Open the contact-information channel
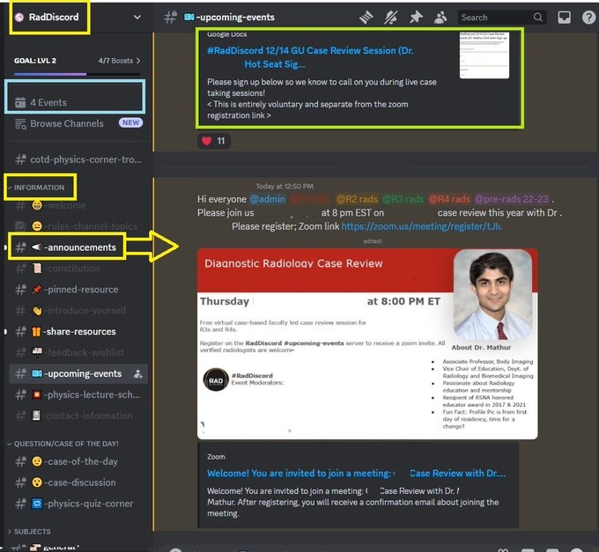 coord(78,416)
